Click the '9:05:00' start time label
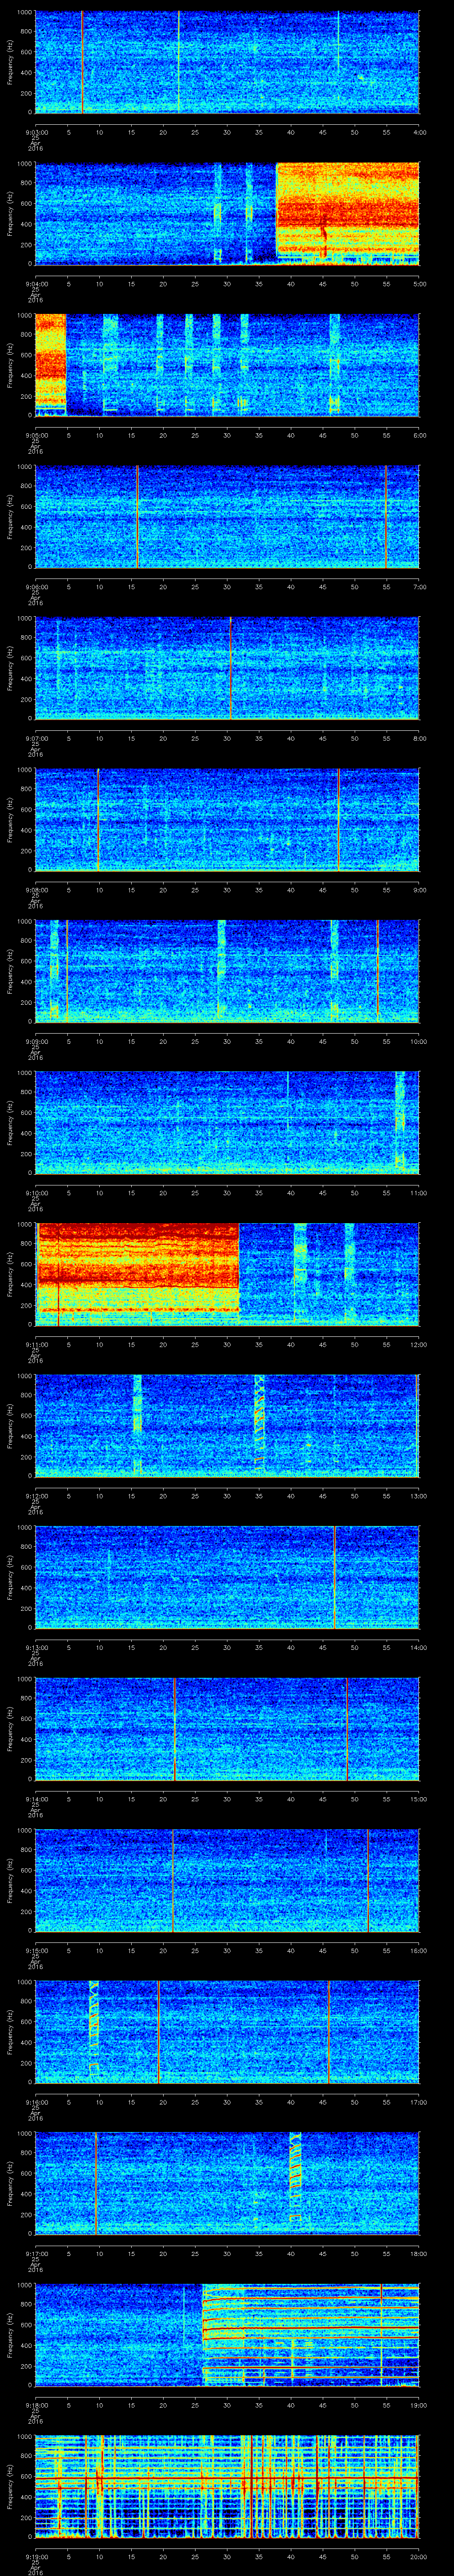The height and width of the screenshot is (2576, 454). [x=36, y=435]
